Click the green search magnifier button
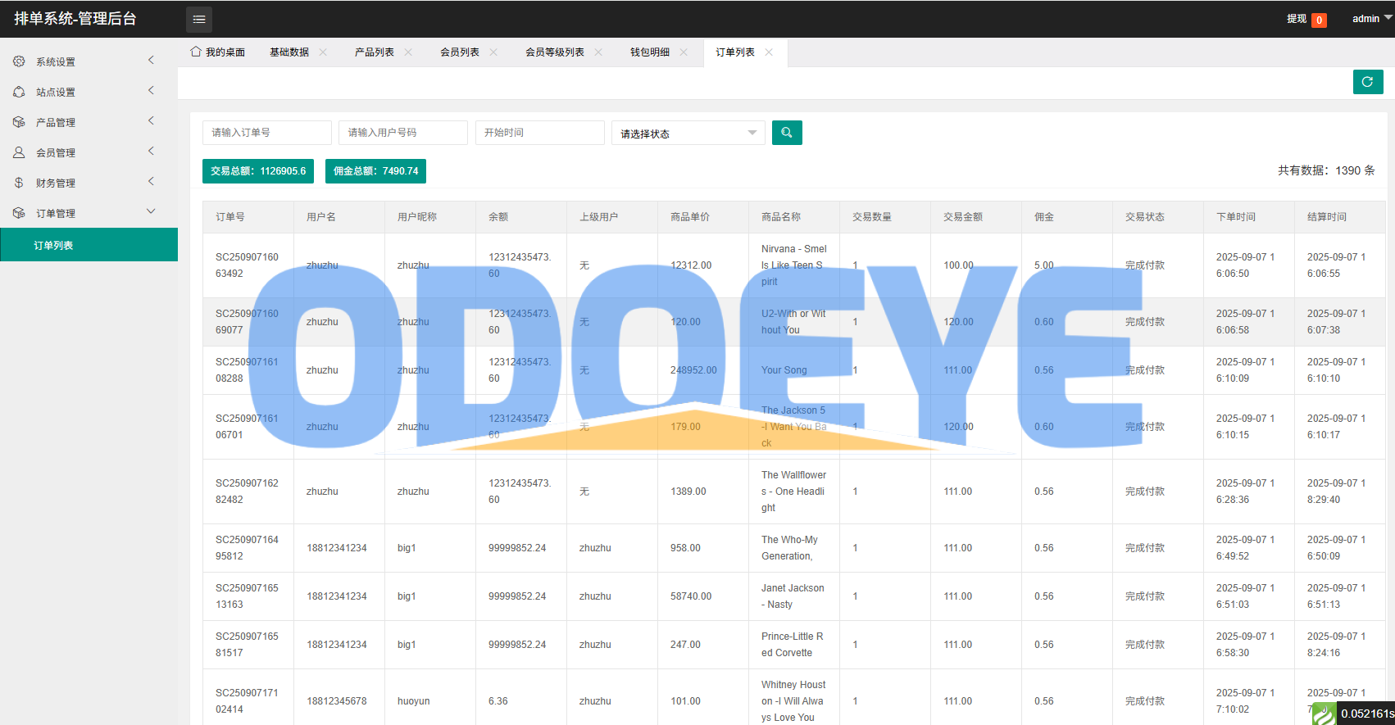Image resolution: width=1395 pixels, height=725 pixels. tap(787, 133)
